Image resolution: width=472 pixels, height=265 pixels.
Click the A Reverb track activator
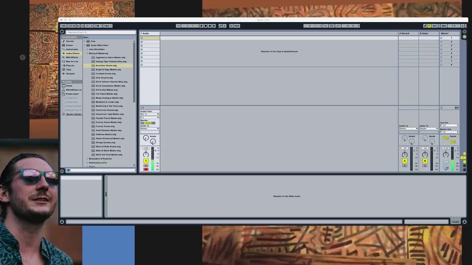[405, 161]
